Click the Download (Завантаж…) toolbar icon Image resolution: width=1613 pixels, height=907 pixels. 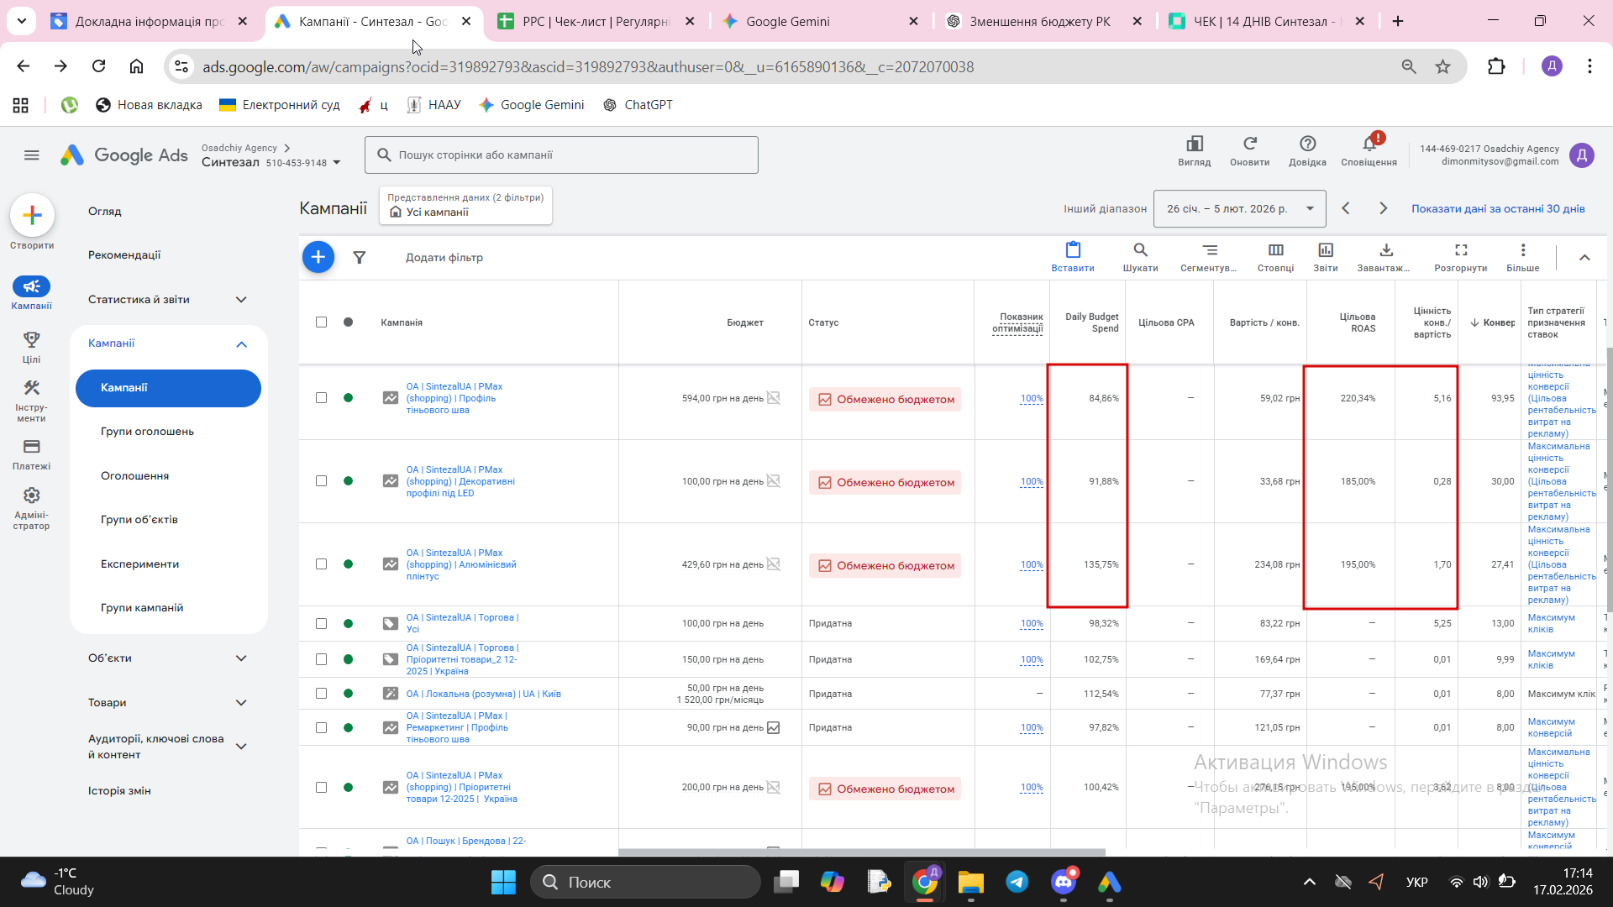(x=1385, y=251)
